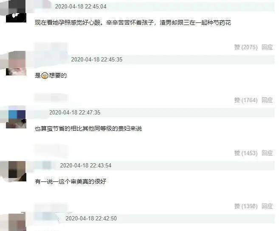
Task: Reply to the comment with 2075 likes
Action: (x=267, y=47)
